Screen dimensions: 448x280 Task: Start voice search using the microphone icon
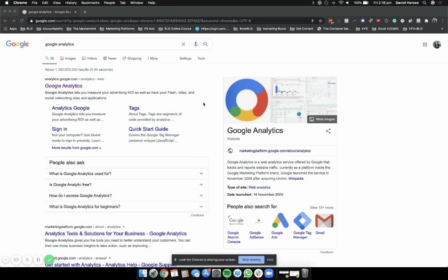pos(195,44)
